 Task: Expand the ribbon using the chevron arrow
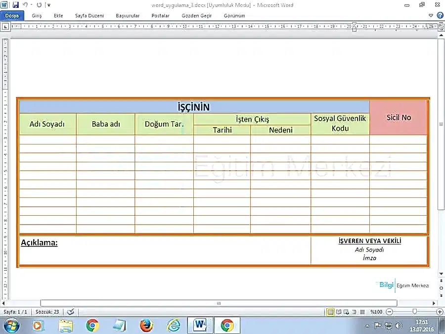pyautogui.click(x=431, y=15)
